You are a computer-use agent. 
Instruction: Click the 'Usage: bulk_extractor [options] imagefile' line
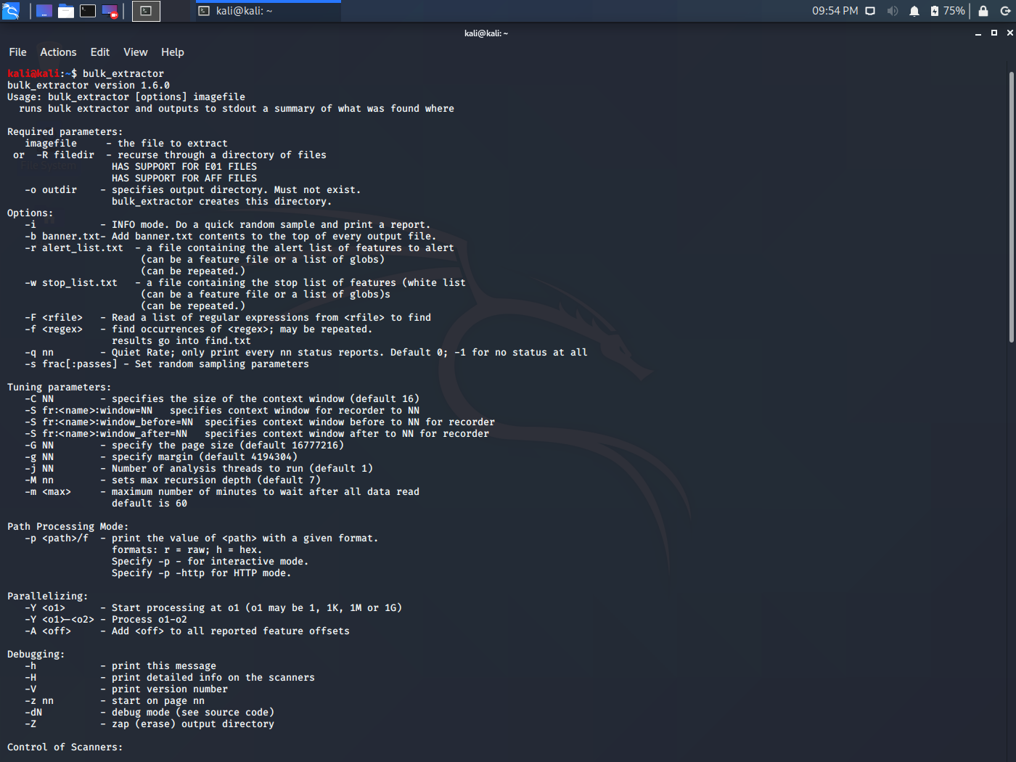126,97
